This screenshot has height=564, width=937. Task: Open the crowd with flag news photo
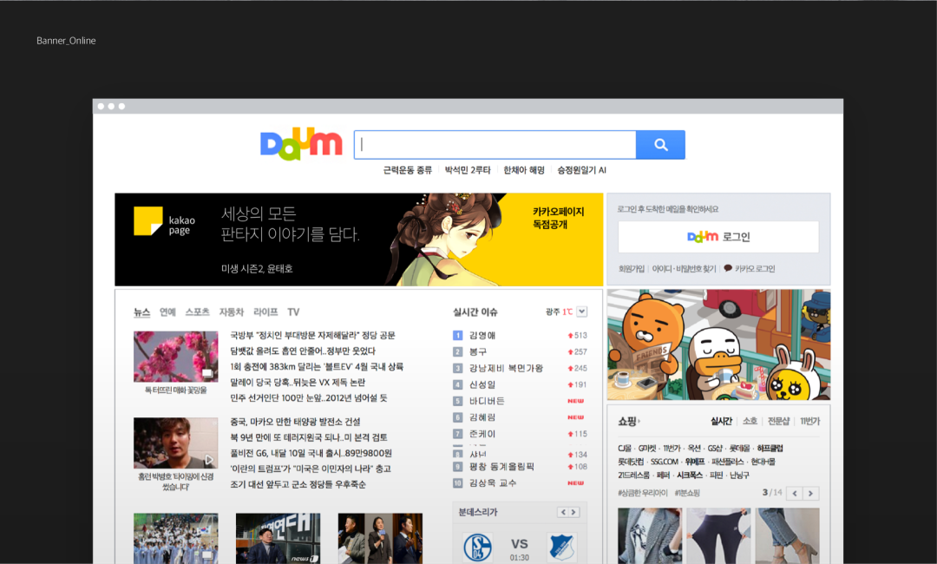(175, 538)
